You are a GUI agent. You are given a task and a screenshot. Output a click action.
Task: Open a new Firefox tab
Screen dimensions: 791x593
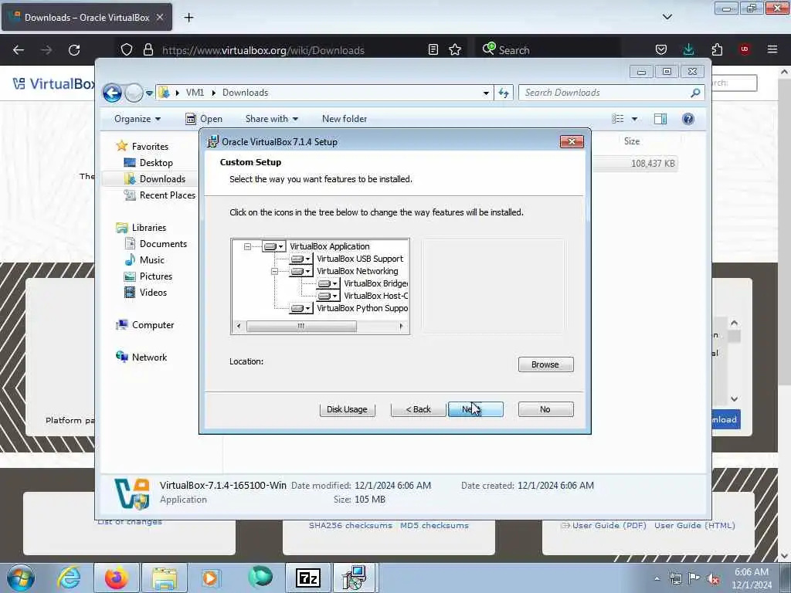188,18
